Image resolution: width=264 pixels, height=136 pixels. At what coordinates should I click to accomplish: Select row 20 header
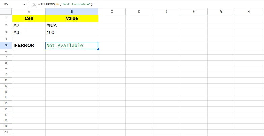click(6, 132)
